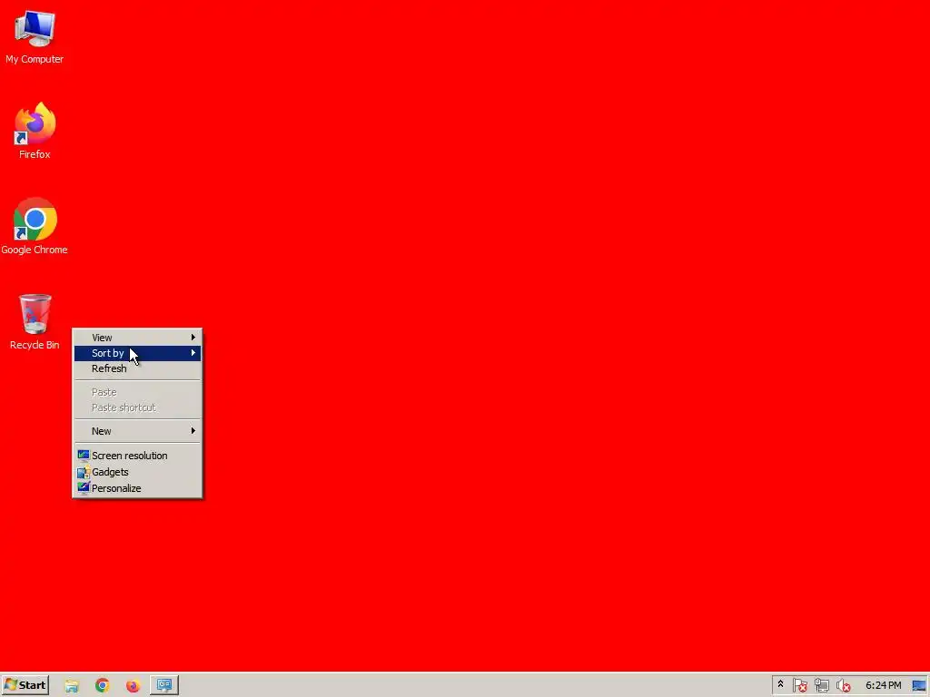Choose Sort by in the context menu
930x697 pixels.
pyautogui.click(x=137, y=353)
